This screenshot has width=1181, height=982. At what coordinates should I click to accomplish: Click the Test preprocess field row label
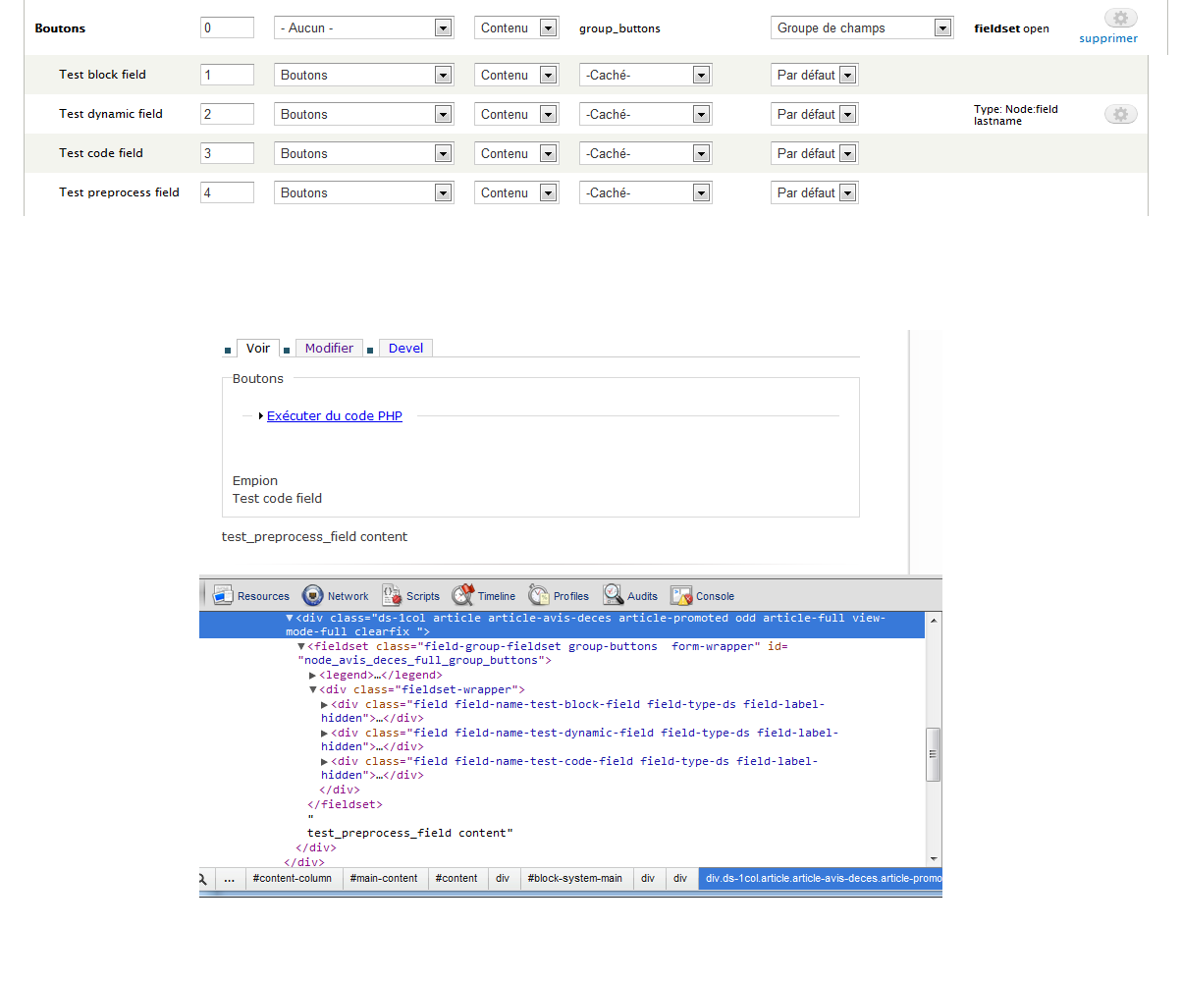click(119, 192)
